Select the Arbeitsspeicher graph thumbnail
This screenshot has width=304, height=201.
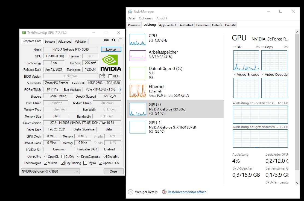138,56
